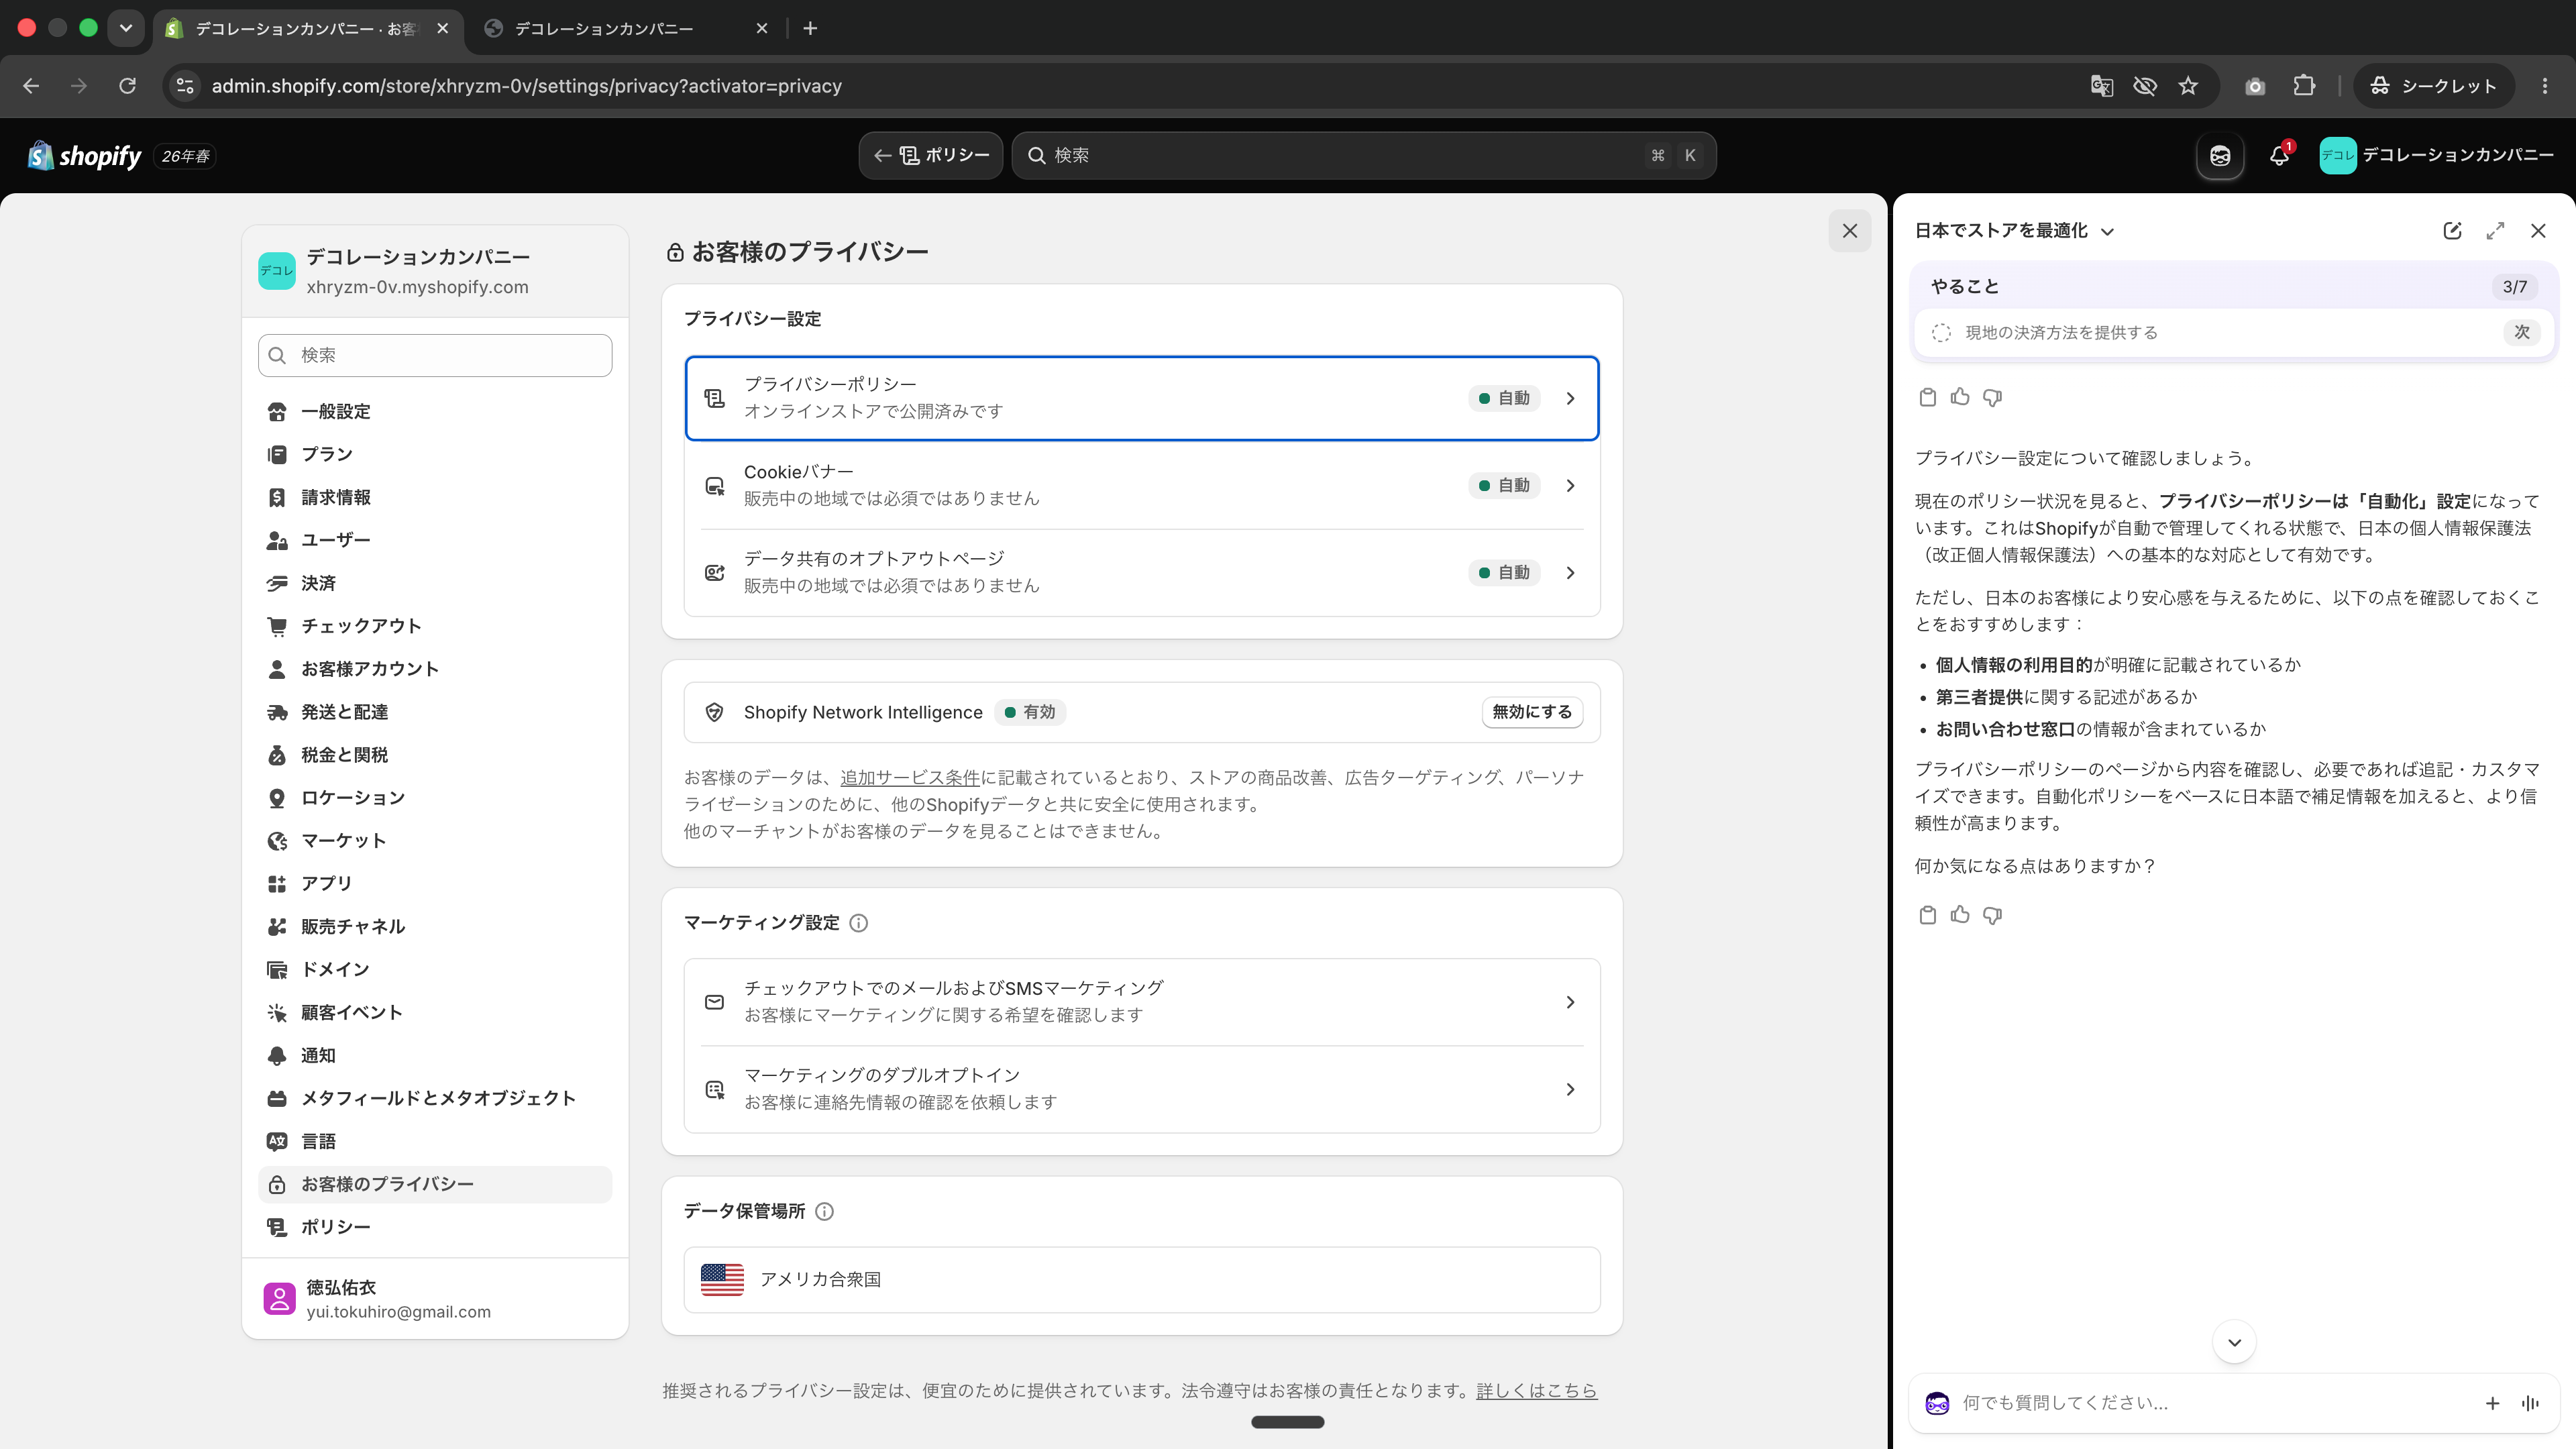Click 次 on the 現地の決済方法を提供する task
Viewport: 2576px width, 1449px height.
coord(2521,332)
